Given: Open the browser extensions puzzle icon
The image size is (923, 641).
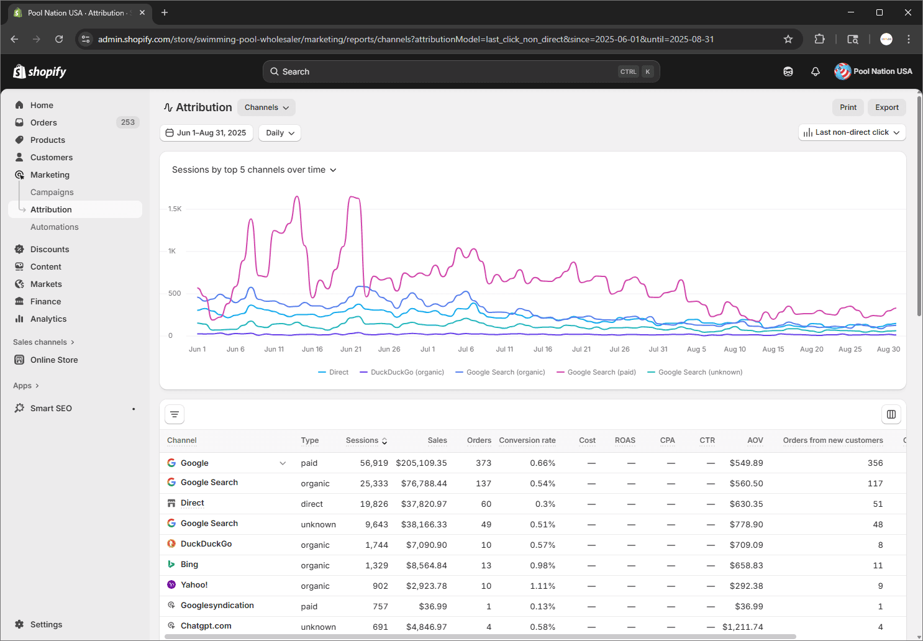Looking at the screenshot, I should pos(819,39).
